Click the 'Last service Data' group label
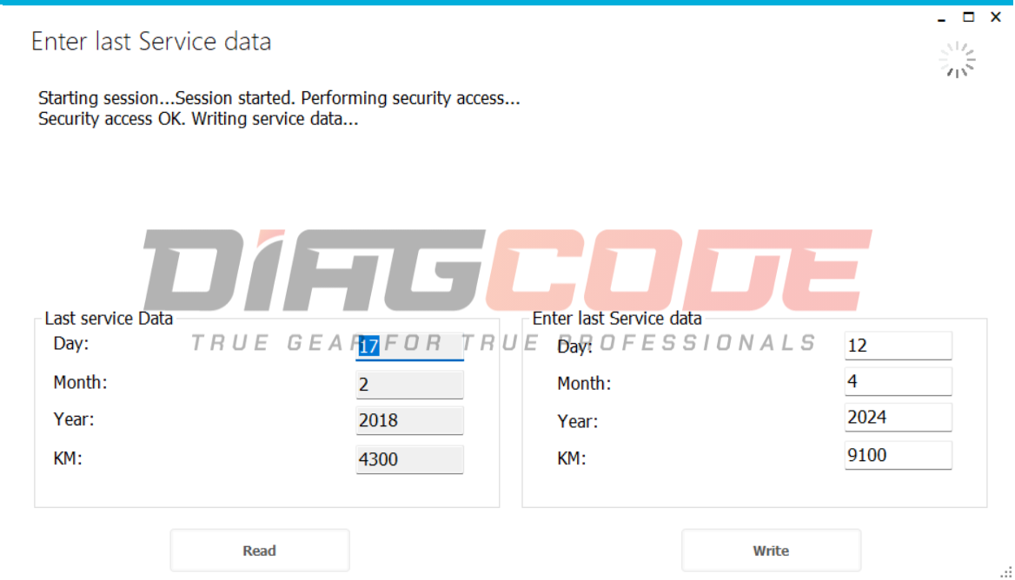 109,318
